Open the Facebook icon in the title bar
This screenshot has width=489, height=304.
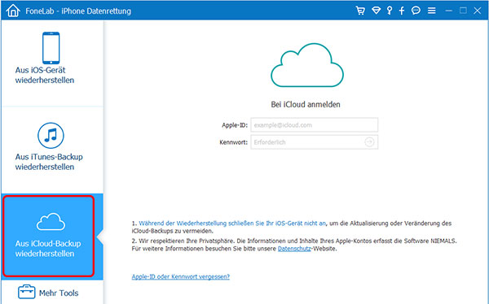point(402,11)
